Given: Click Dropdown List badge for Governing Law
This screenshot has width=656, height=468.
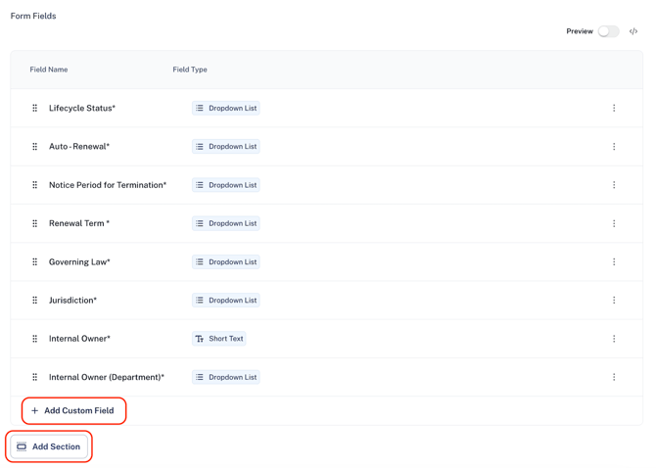Looking at the screenshot, I should tap(226, 261).
